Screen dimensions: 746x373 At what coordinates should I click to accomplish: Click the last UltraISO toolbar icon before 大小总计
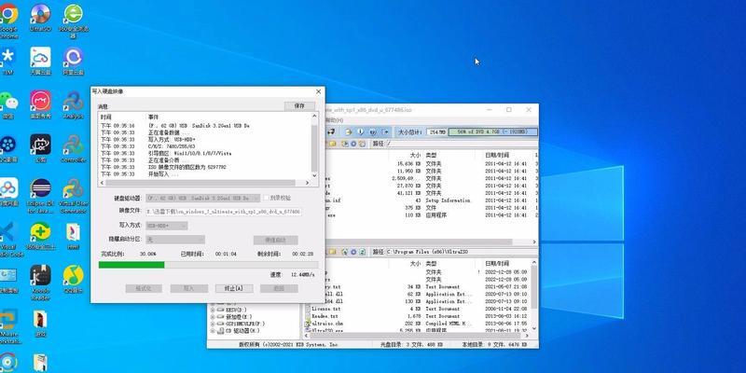[x=386, y=131]
